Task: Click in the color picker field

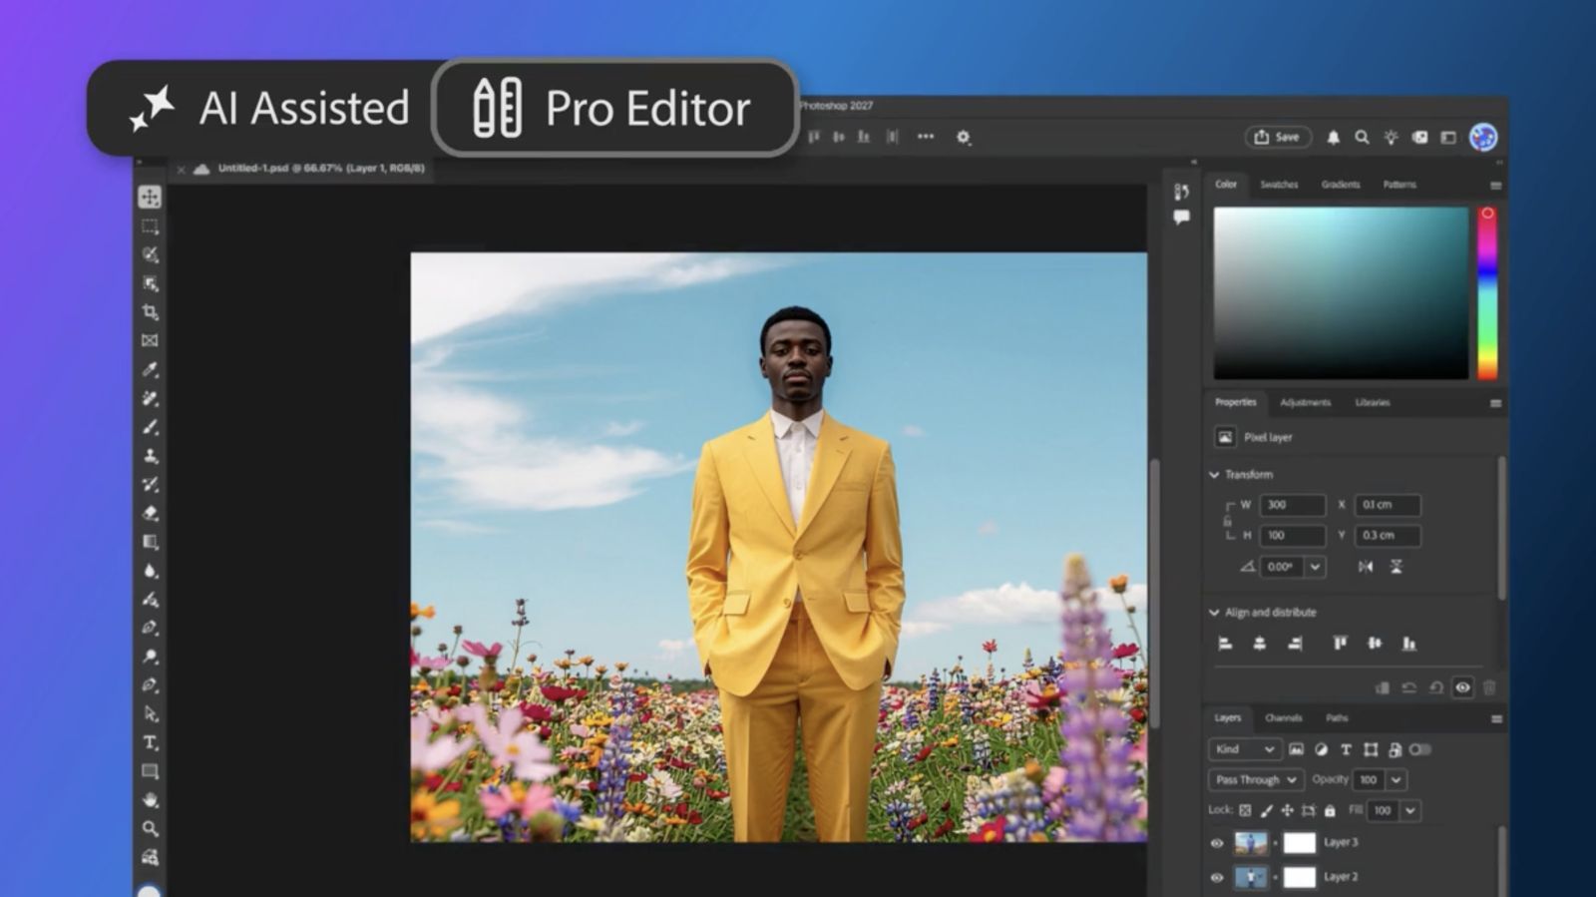Action: [x=1341, y=293]
